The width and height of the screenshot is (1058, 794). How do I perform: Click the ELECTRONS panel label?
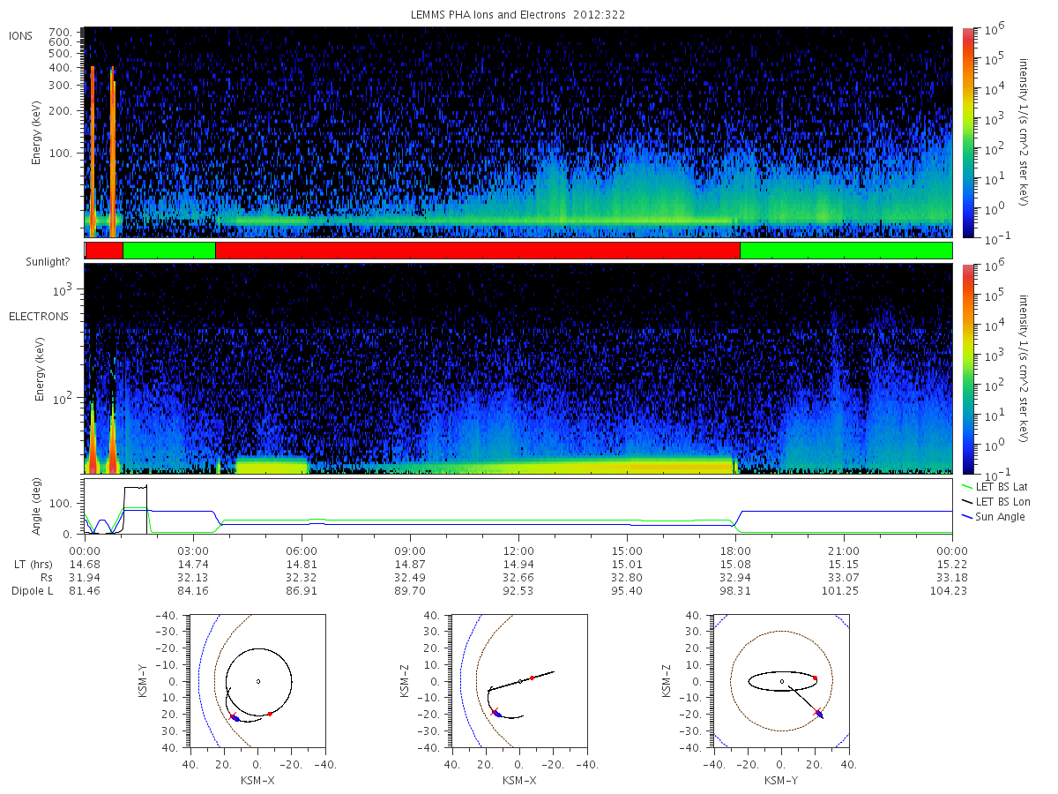38,316
